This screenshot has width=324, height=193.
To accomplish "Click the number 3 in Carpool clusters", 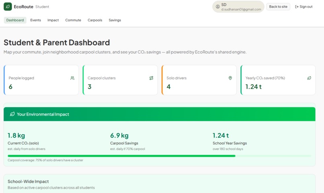I will pyautogui.click(x=90, y=87).
